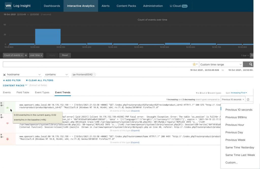Choose Previous 999ms menu option
Viewport: 260px width, 169px height.
[236, 117]
